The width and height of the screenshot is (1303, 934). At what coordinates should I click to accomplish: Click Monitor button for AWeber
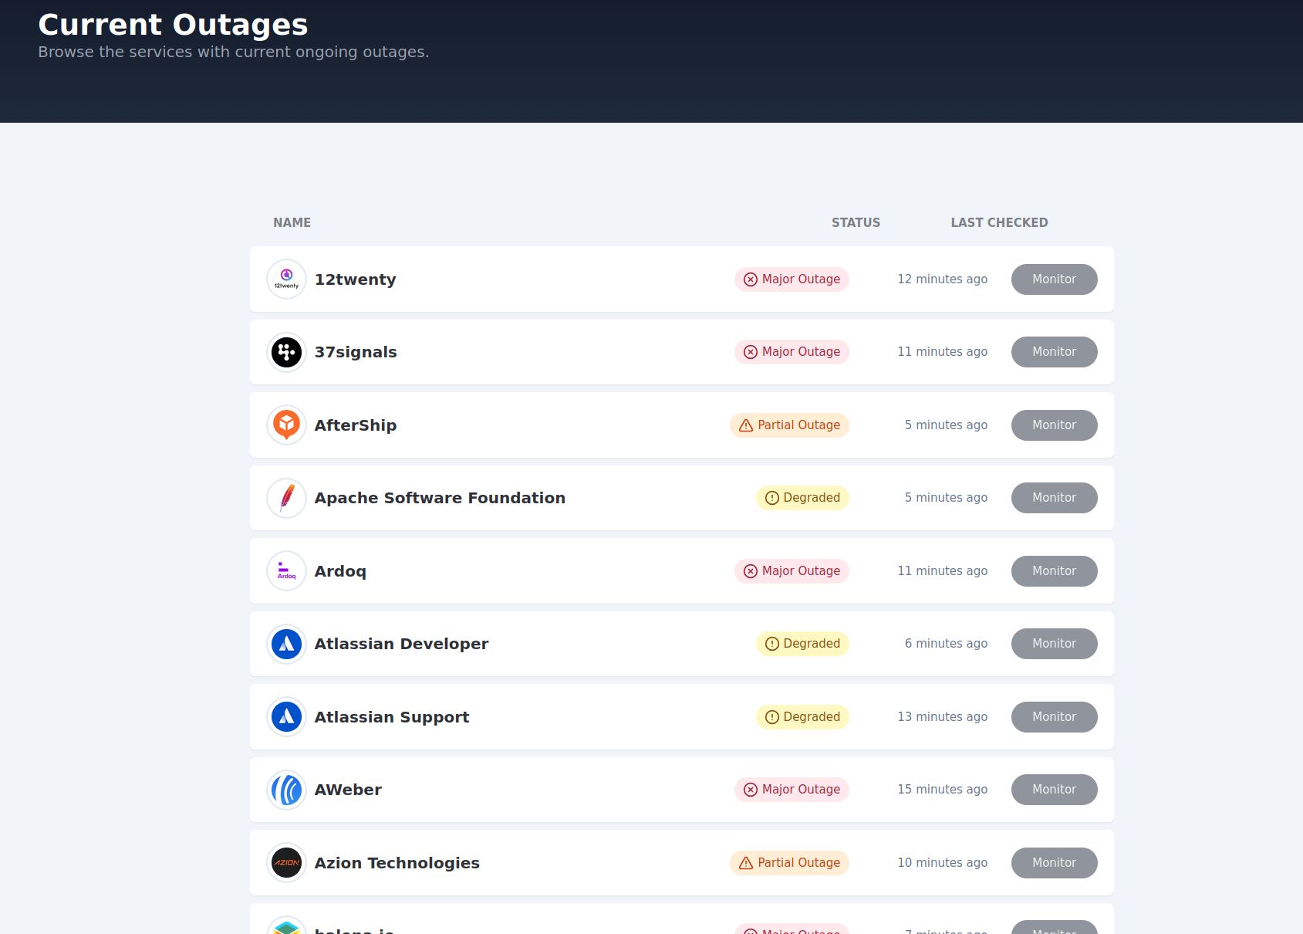1054,789
